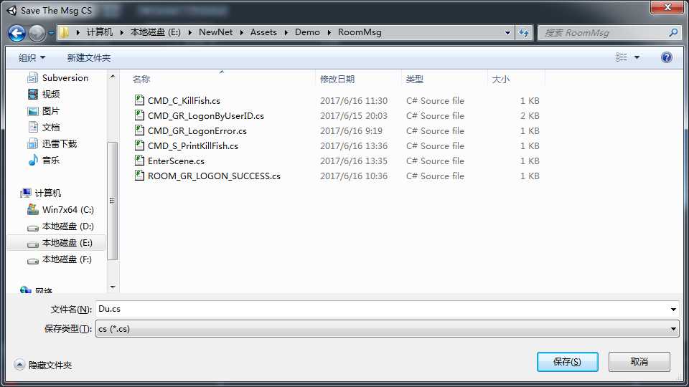Screen dimensions: 689x387
Task: Click the 保存(S) button
Action: (x=567, y=362)
